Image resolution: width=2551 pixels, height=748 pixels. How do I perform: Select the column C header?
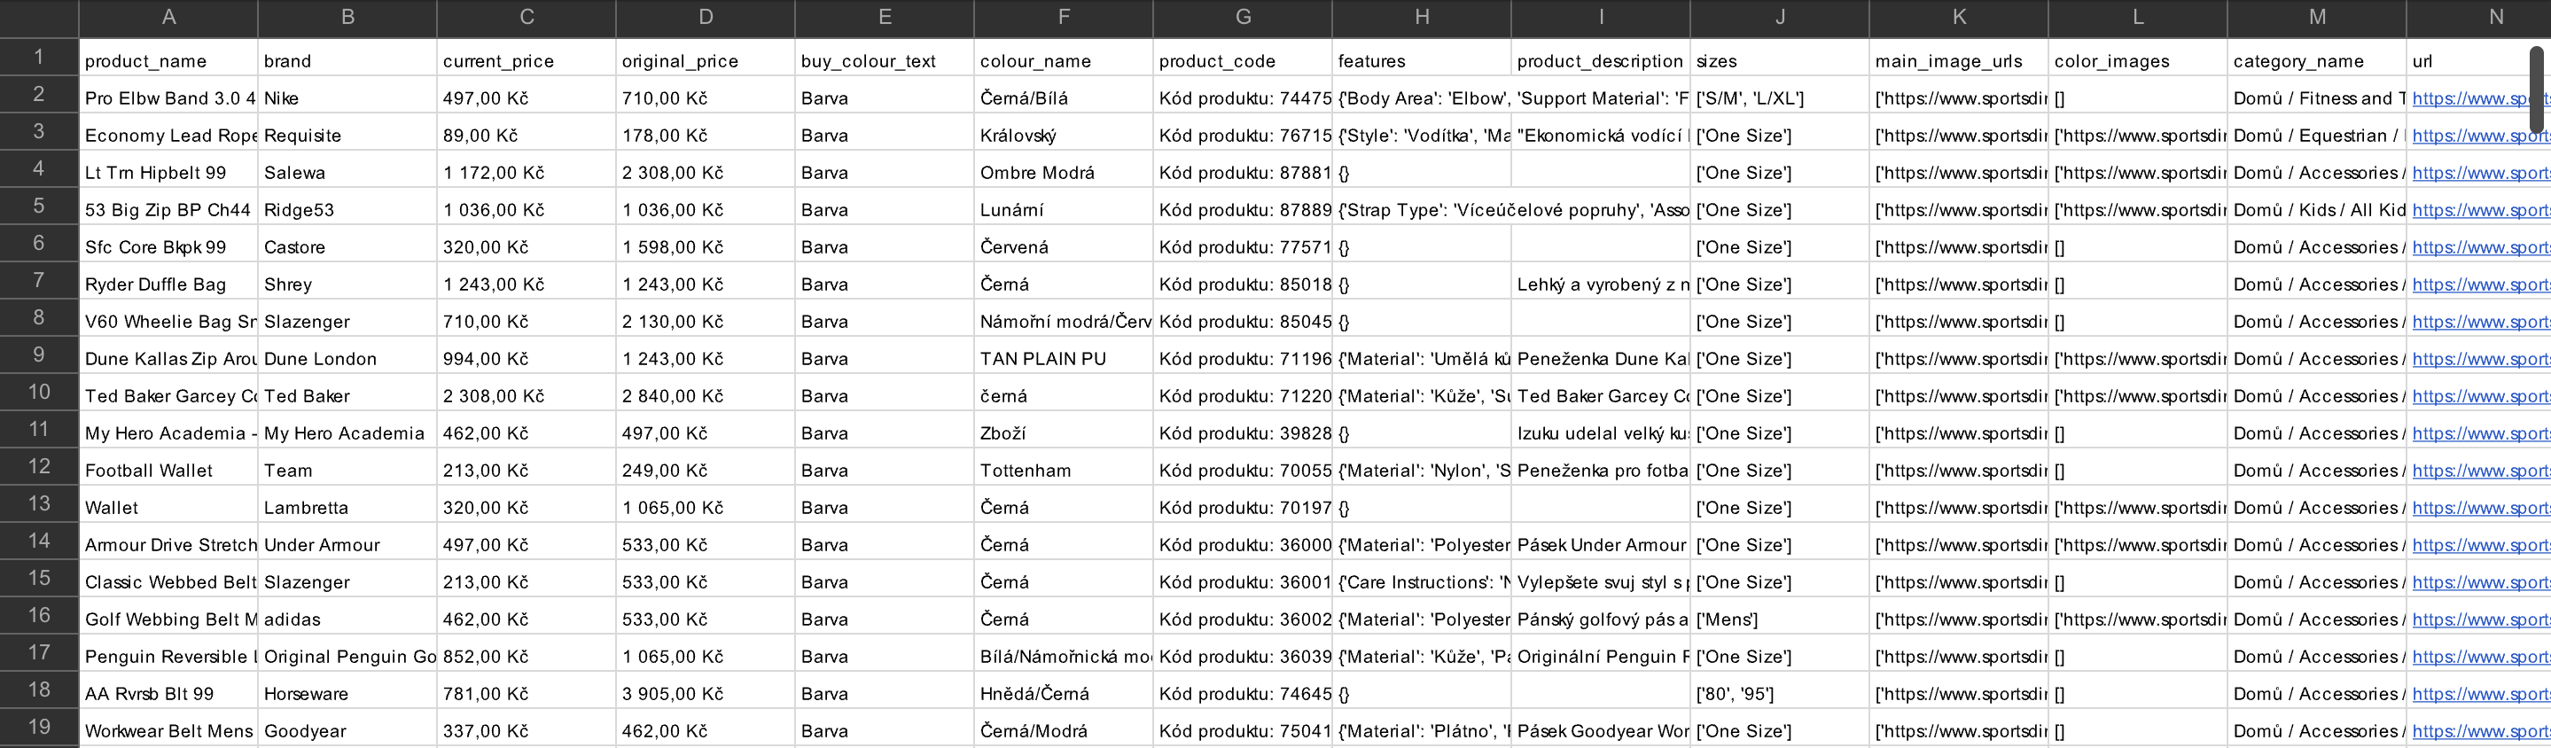pyautogui.click(x=526, y=17)
